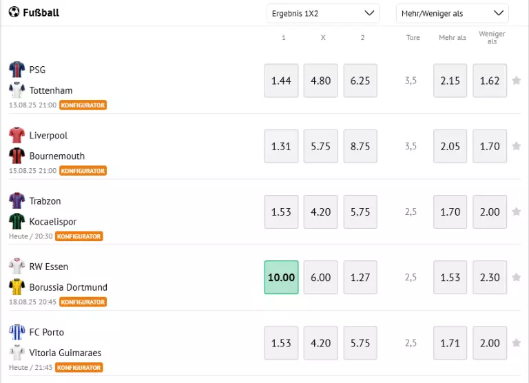The width and height of the screenshot is (529, 383).
Task: Select Mehr als 1.70 for Trabzon match
Action: click(x=450, y=211)
